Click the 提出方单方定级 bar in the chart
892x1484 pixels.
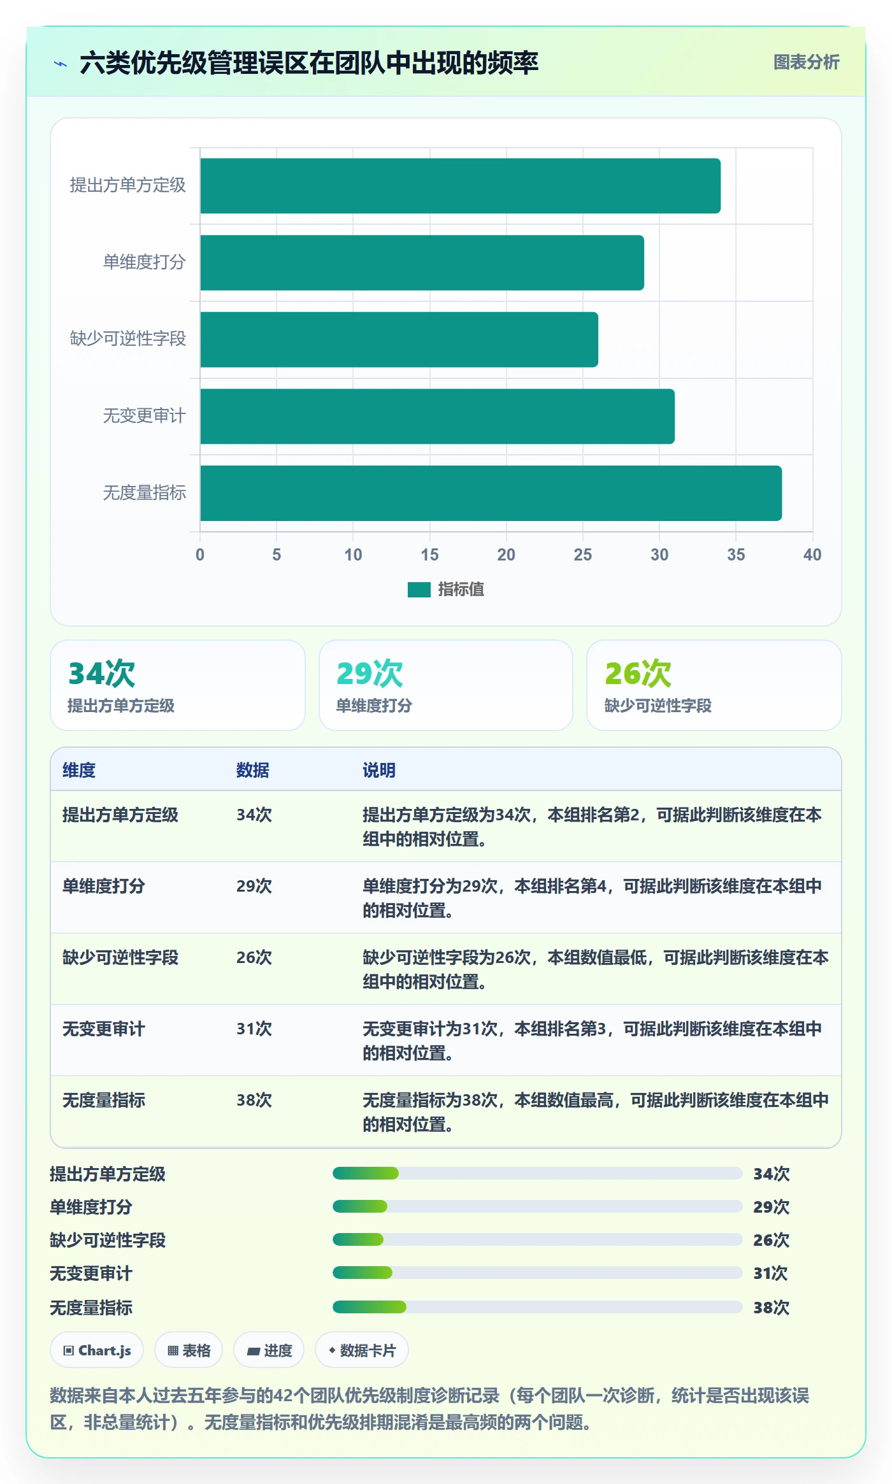click(x=460, y=186)
